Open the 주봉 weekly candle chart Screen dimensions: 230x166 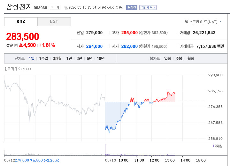(x=179, y=58)
